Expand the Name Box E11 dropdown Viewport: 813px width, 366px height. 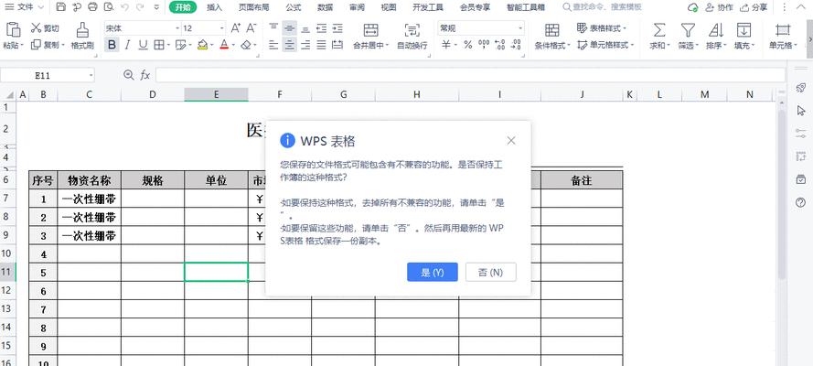91,76
